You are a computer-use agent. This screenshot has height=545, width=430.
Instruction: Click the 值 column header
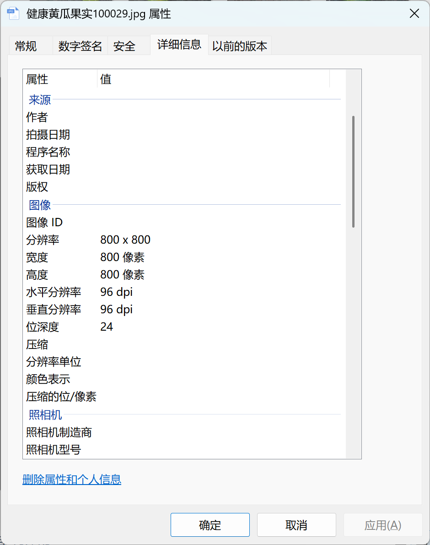click(x=106, y=79)
